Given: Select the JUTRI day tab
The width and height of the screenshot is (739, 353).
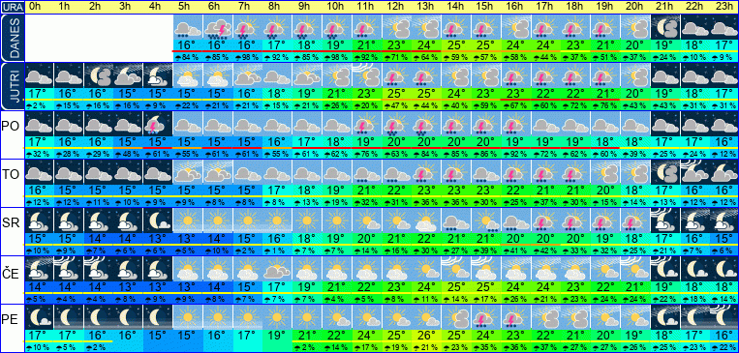Looking at the screenshot, I should [x=13, y=86].
